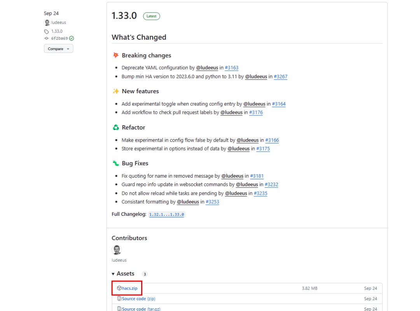Open pull request #3163
Image resolution: width=420 pixels, height=311 pixels.
tap(231, 68)
